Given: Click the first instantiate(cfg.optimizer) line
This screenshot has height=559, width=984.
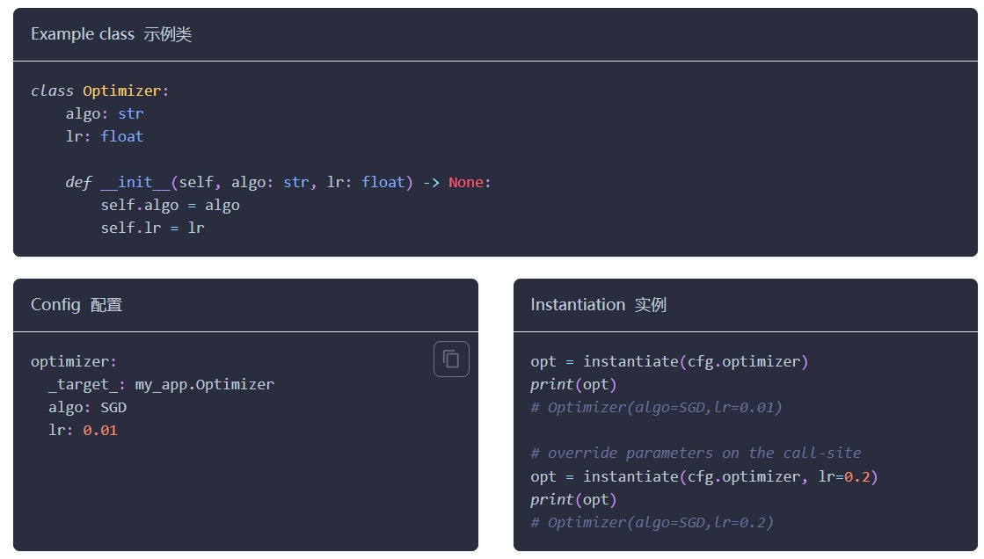Looking at the screenshot, I should (669, 362).
